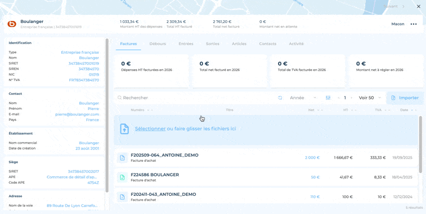
Task: Sort by the Date column
Action: 408,110
